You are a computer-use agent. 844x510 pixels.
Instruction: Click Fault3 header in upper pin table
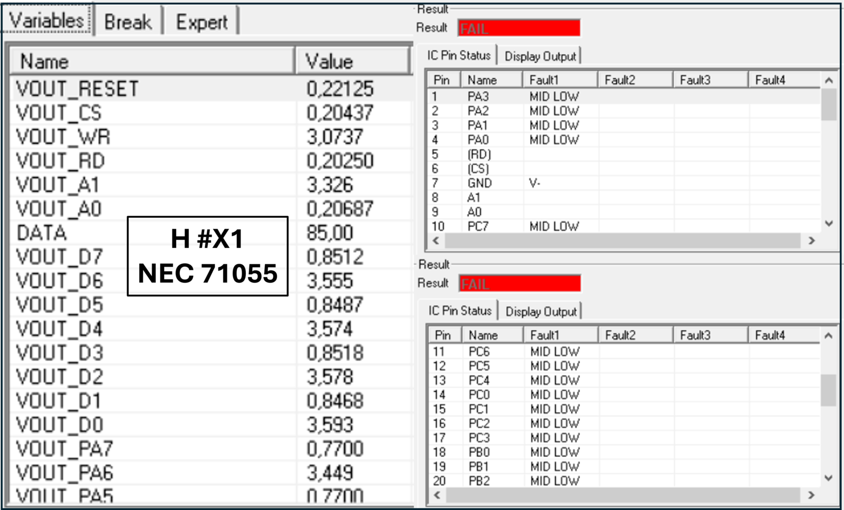coord(711,80)
